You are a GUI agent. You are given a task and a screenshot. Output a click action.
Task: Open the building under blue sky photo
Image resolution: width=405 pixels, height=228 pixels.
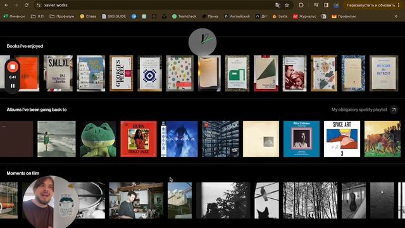coord(180,201)
